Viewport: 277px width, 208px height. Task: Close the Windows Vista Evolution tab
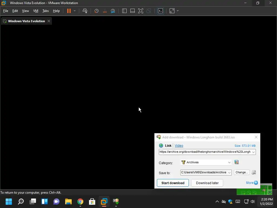point(49,21)
